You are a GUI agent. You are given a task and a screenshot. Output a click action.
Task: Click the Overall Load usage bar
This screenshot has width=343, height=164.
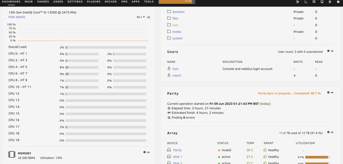click(106, 47)
